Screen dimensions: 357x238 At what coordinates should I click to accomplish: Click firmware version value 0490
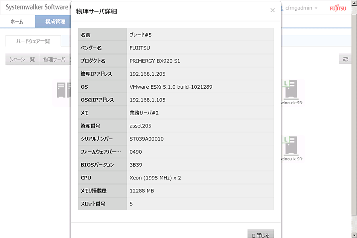point(136,152)
